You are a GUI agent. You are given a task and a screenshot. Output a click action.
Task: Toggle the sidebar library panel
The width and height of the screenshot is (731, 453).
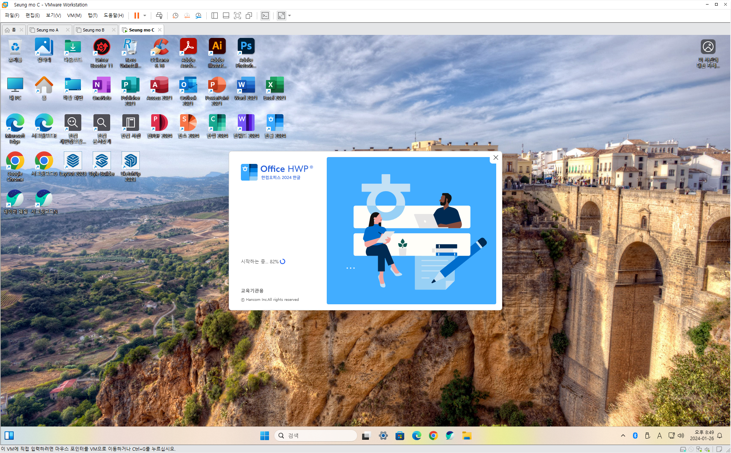point(215,16)
